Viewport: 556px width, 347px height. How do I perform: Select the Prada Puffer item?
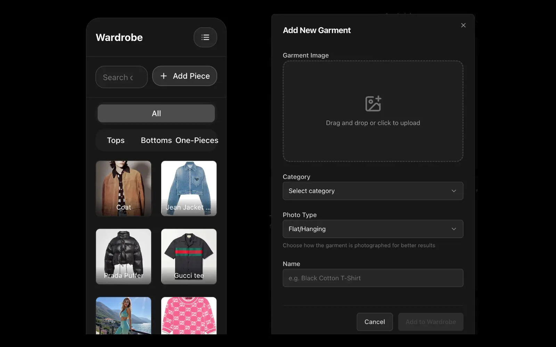[123, 257]
